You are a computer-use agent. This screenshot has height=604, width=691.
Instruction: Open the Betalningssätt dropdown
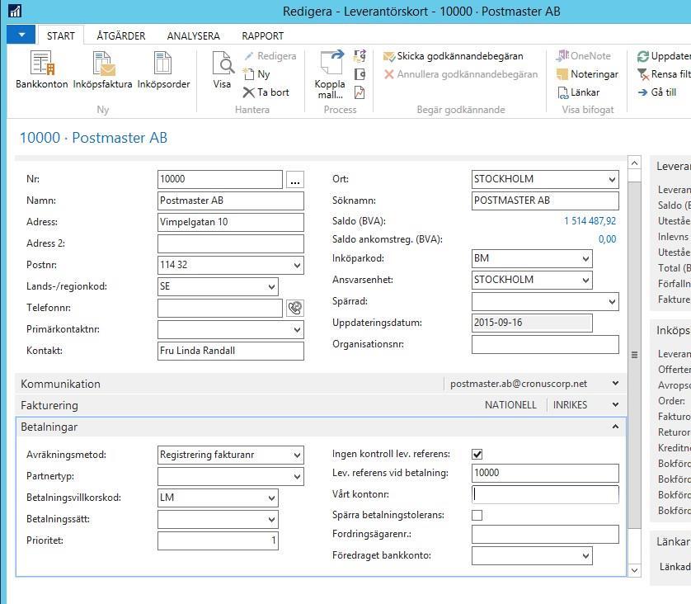(271, 520)
